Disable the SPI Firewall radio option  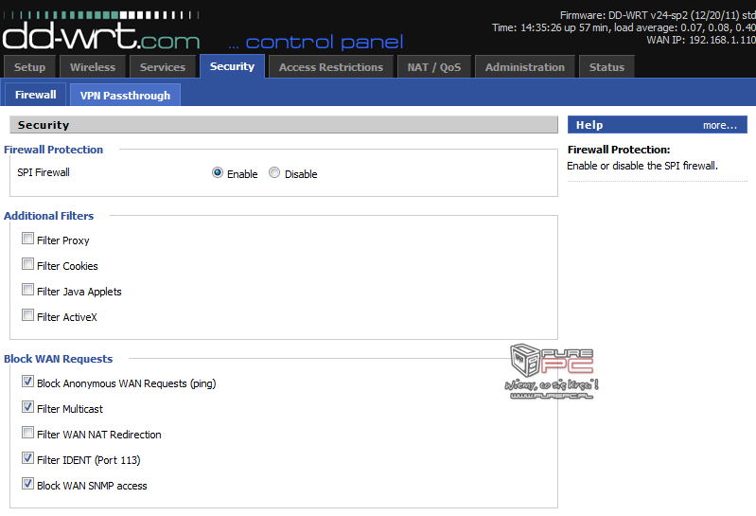pos(274,173)
